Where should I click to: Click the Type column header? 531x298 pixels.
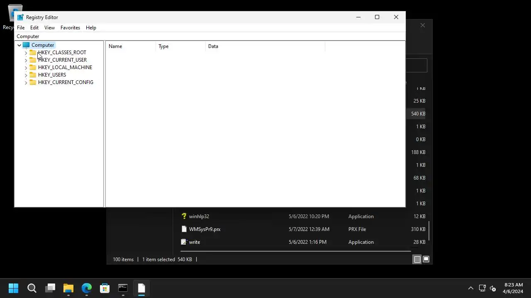point(180,46)
